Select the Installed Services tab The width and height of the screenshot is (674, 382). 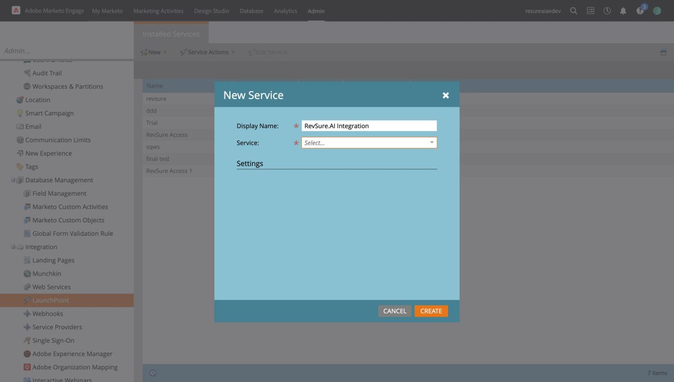tap(171, 34)
